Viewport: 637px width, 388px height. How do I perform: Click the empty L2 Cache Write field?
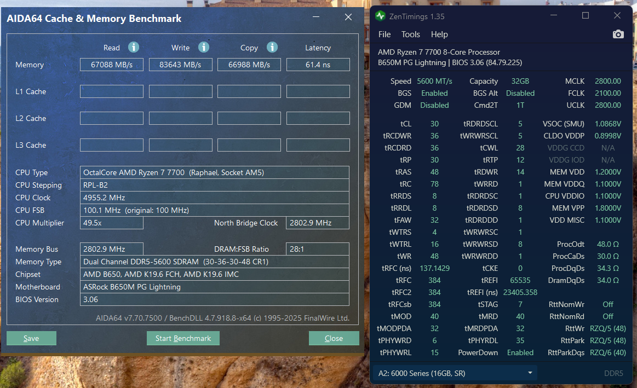tap(180, 118)
